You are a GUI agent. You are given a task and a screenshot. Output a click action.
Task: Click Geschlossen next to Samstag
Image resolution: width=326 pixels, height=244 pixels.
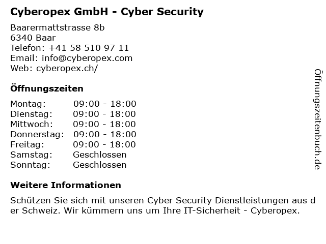coord(100,155)
